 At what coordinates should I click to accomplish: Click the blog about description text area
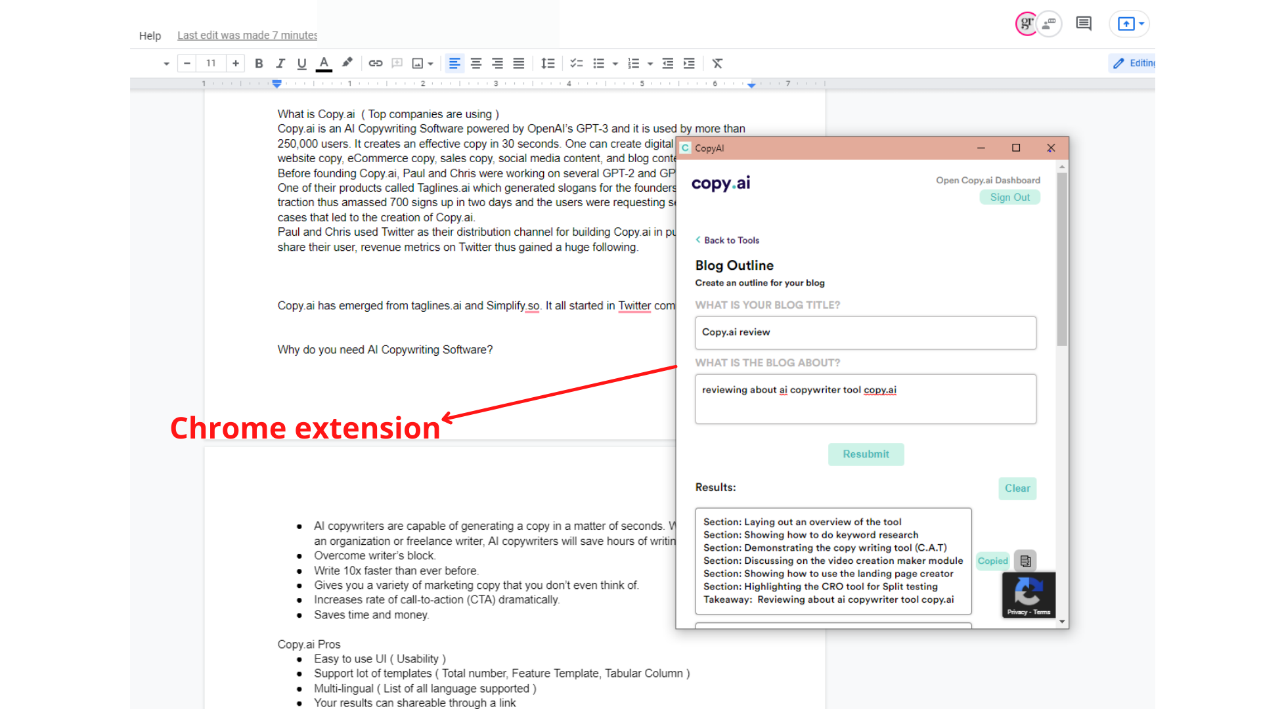point(866,399)
